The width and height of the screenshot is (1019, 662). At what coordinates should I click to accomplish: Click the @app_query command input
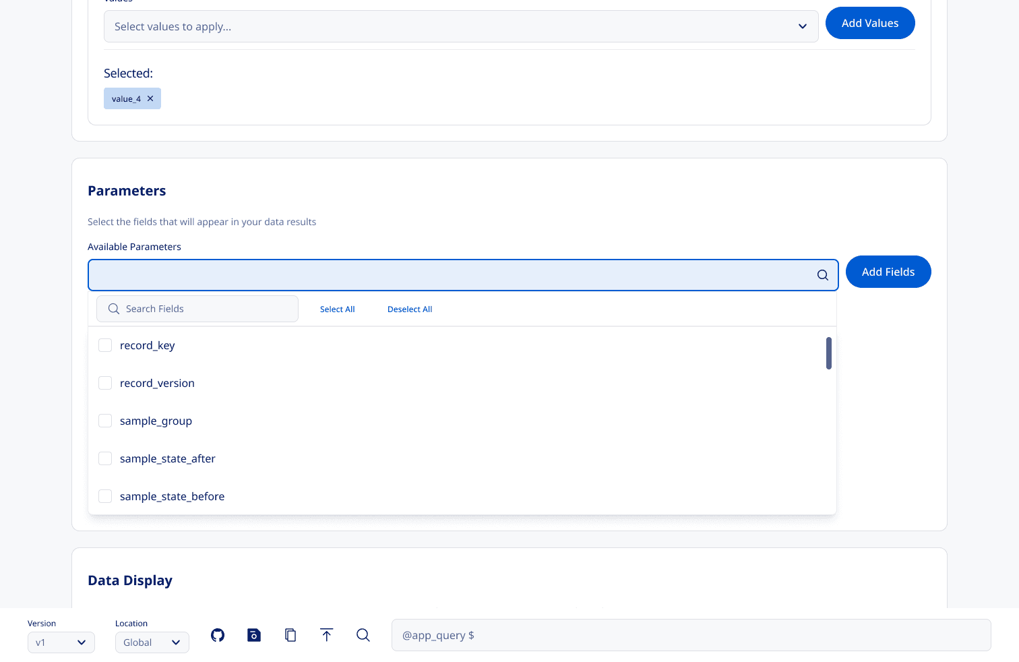691,635
